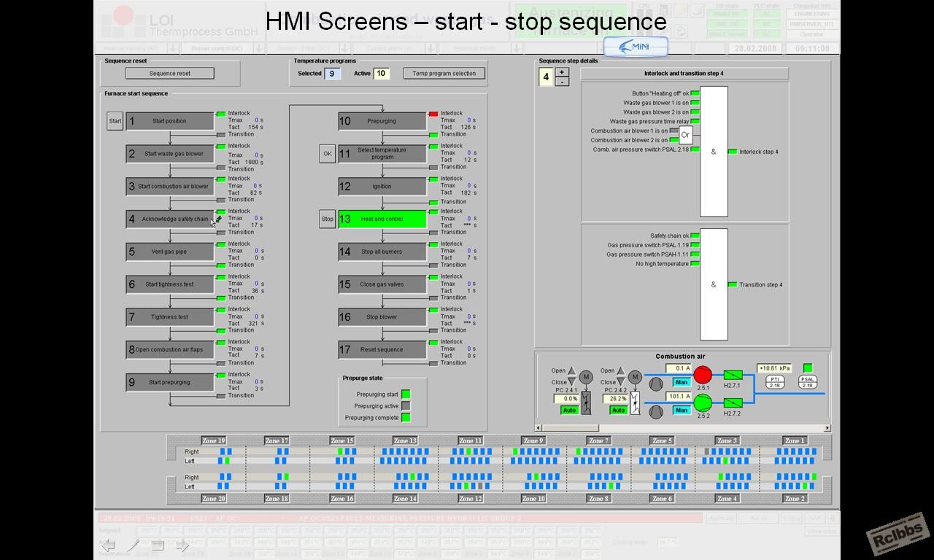
Task: Click the sequence step number field 4
Action: (546, 77)
